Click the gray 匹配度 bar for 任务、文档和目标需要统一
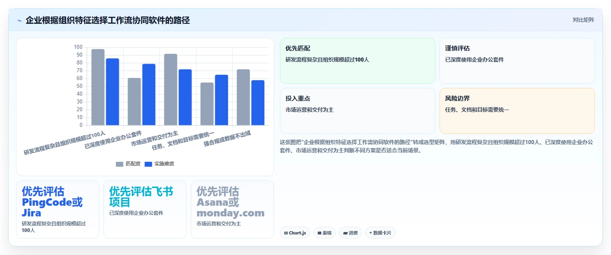611x255 pixels. 207,104
